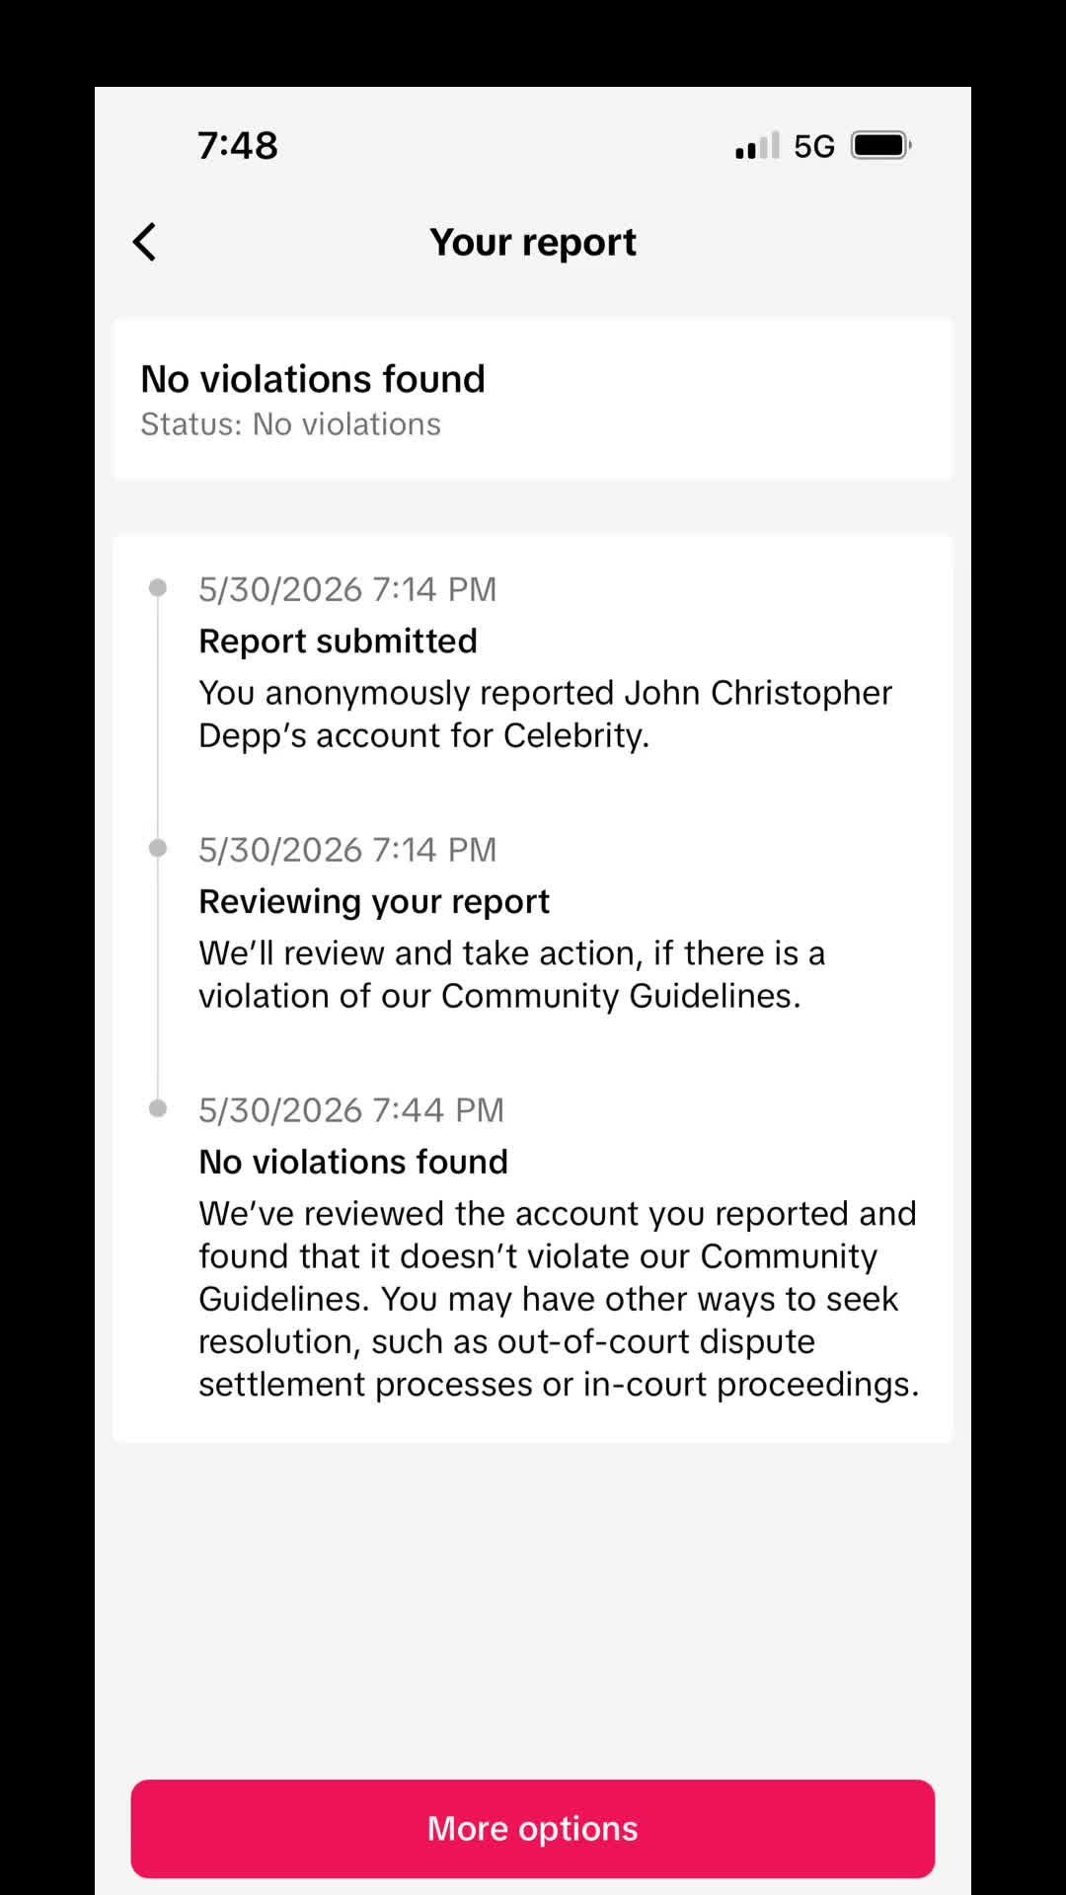Tap the battery status icon
Viewport: 1066px width, 1895px height.
(880, 145)
